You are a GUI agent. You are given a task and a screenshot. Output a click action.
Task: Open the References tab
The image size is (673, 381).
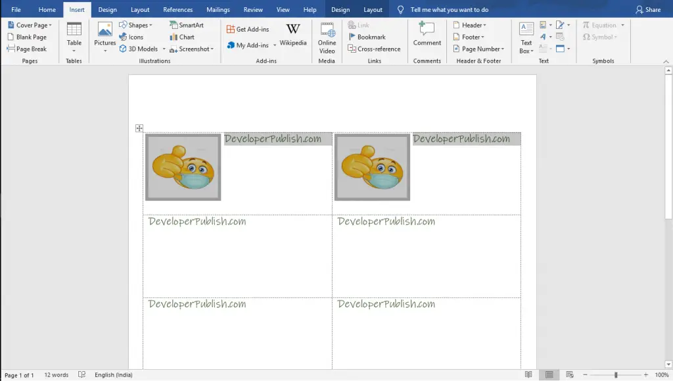coord(177,9)
